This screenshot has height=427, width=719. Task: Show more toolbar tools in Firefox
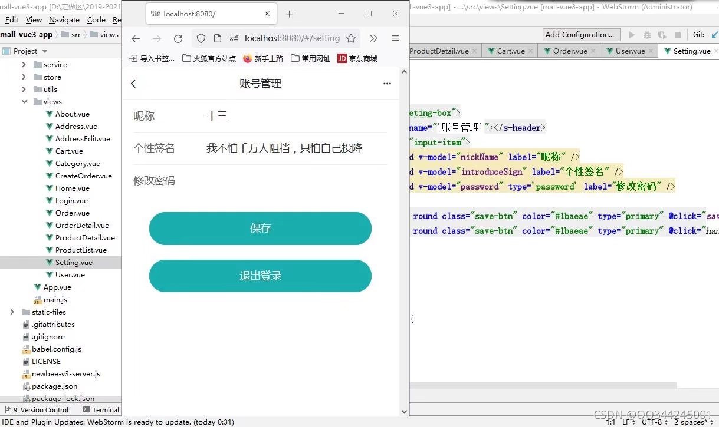tap(373, 38)
